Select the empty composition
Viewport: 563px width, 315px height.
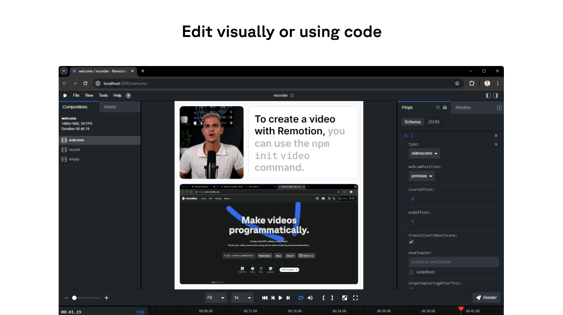99,159
